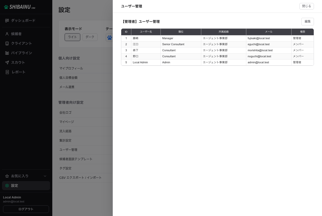The image size is (322, 216).
Task: Click the Local Admin table cell
Action: [x=146, y=62]
